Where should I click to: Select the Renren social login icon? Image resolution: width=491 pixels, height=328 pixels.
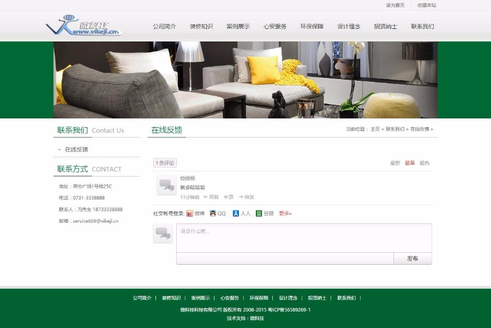pyautogui.click(x=236, y=213)
